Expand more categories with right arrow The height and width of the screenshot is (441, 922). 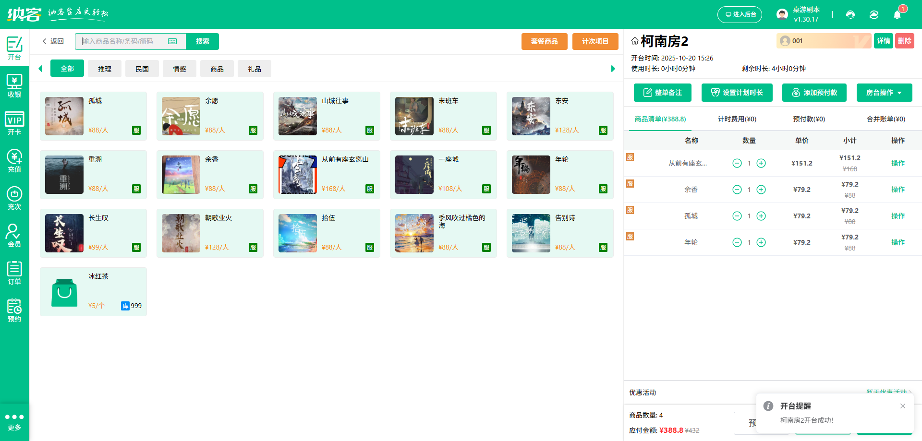point(613,68)
